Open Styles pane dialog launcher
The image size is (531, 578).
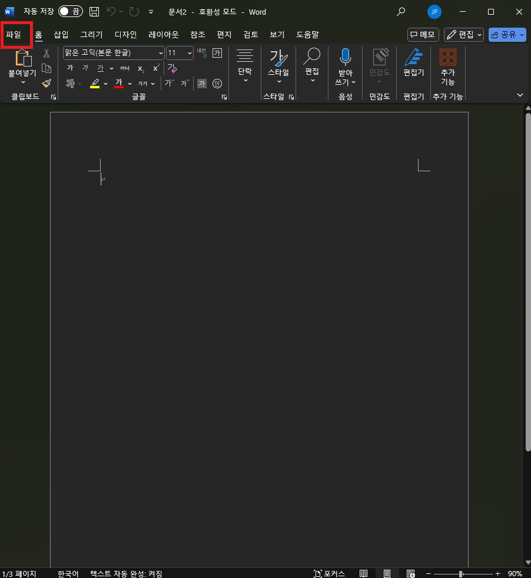(x=291, y=97)
